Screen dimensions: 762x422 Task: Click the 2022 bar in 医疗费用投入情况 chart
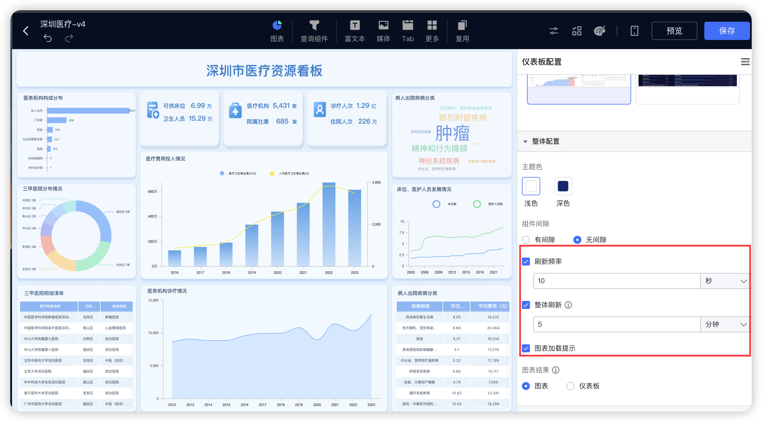point(329,224)
